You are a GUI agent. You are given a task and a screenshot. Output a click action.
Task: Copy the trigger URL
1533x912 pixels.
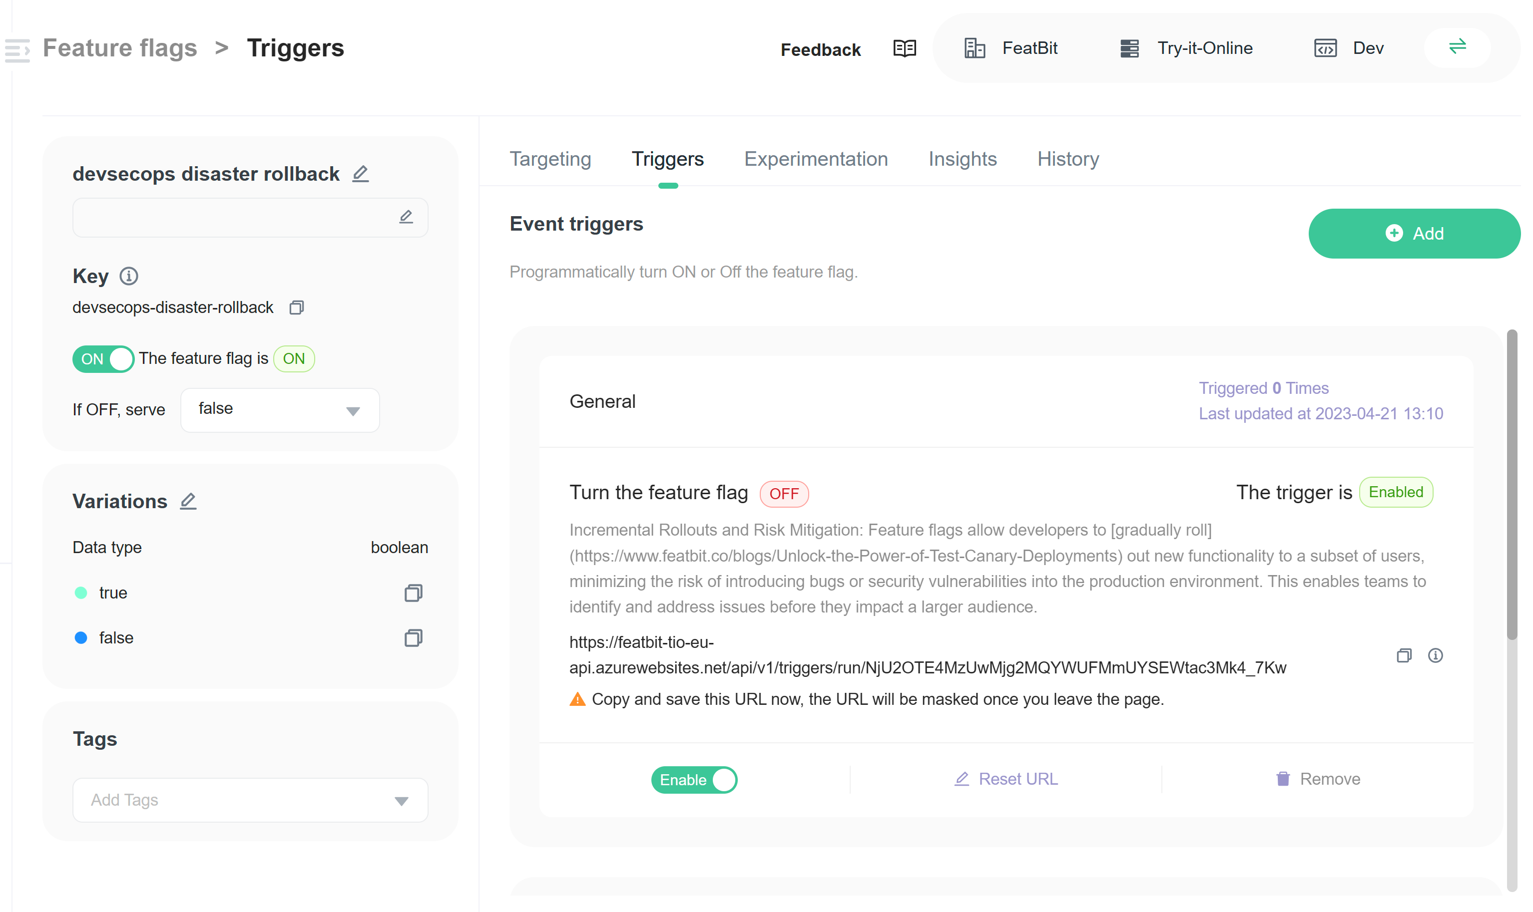click(1404, 655)
